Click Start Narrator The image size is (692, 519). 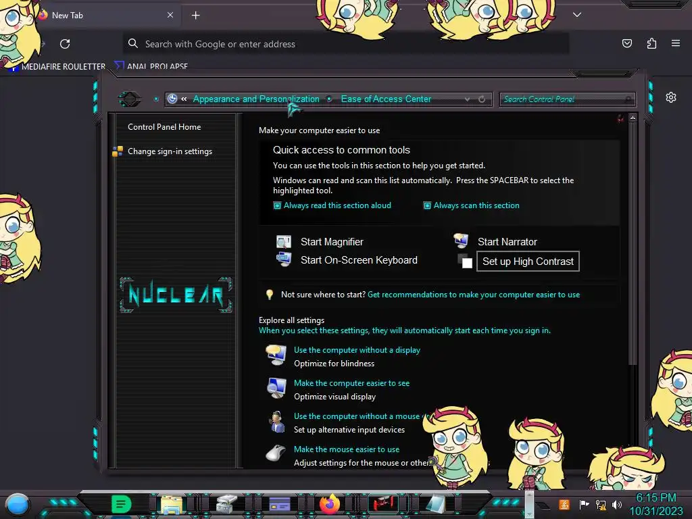(x=507, y=242)
